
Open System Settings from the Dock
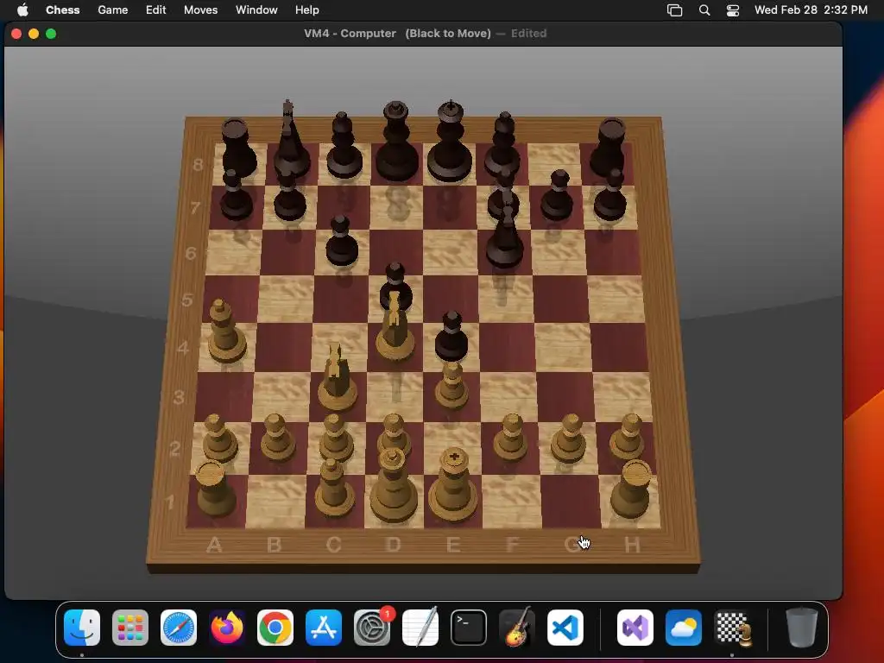click(372, 628)
